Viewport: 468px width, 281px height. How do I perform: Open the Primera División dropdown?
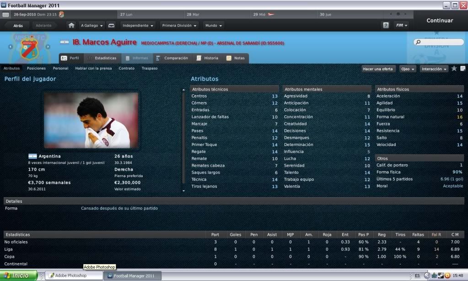coord(179,26)
